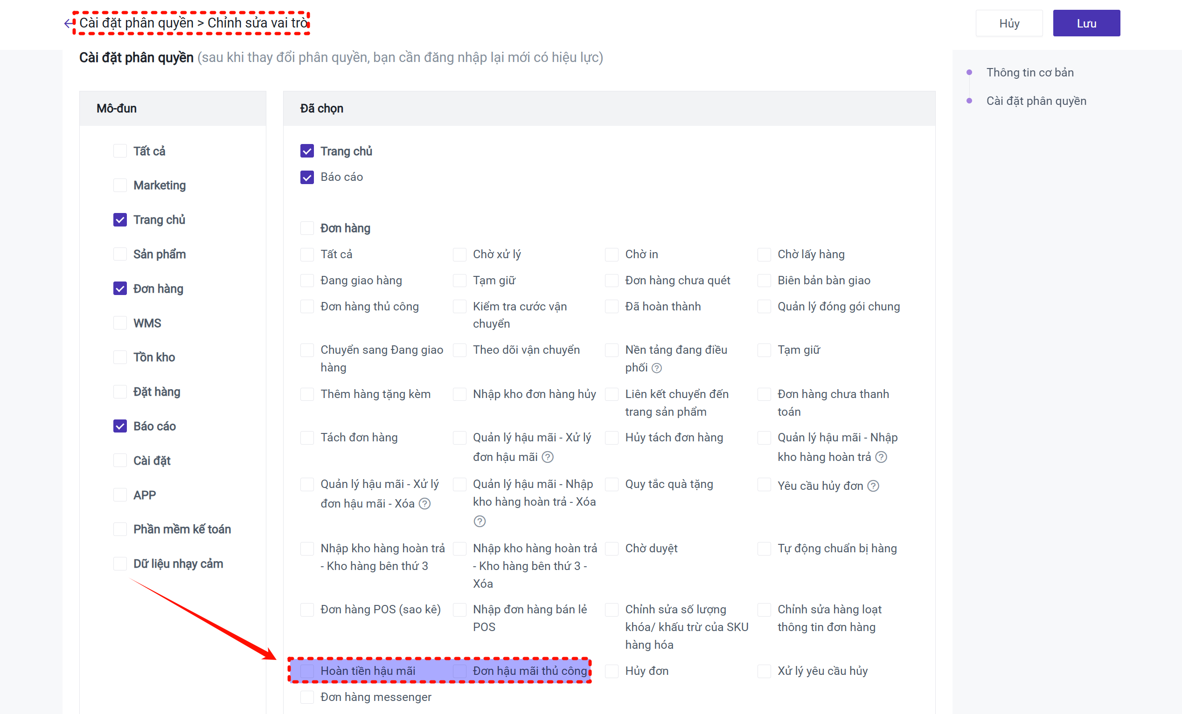Viewport: 1182px width, 714px height.
Task: Check the WMS module checkbox
Action: (120, 323)
